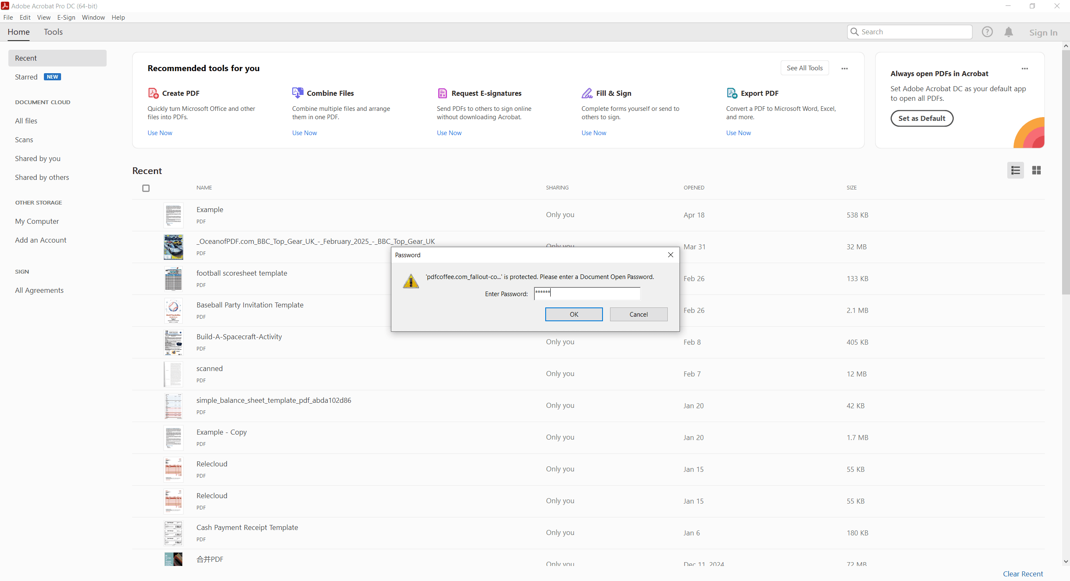Open the notifications bell icon
Viewport: 1070px width, 581px height.
1009,32
